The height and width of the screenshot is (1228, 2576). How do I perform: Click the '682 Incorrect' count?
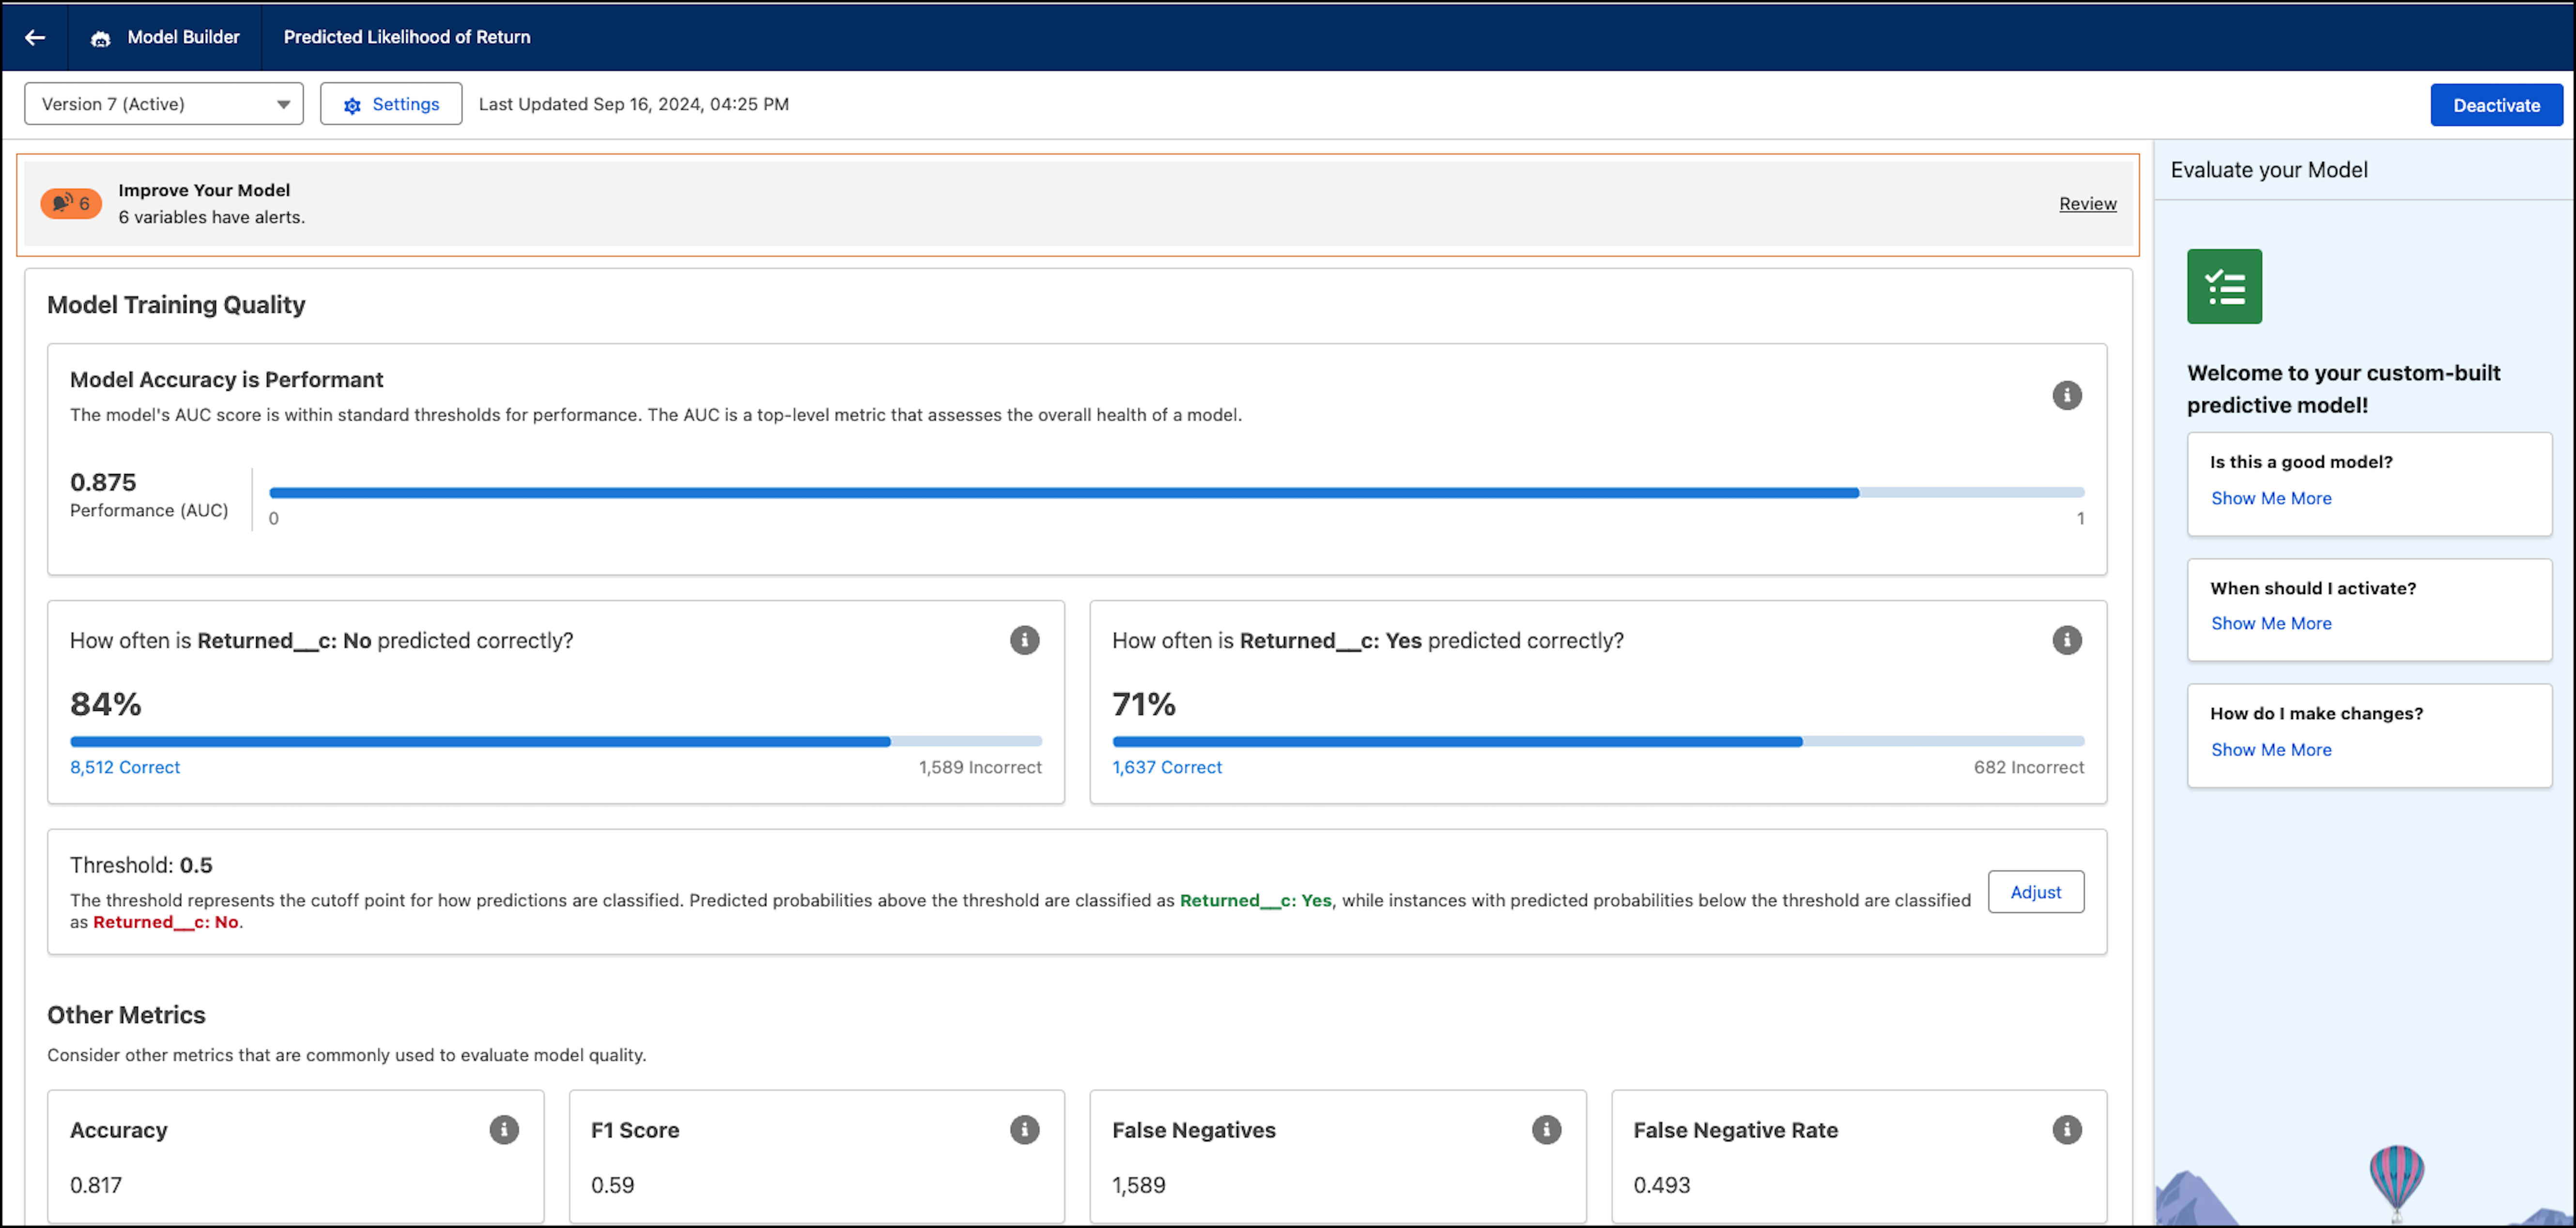(2029, 767)
